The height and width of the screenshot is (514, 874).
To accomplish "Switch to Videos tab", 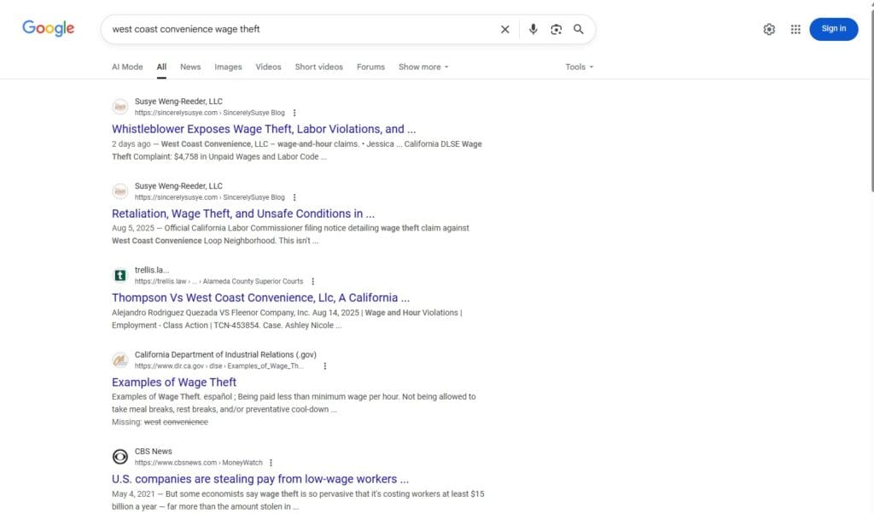I will tap(268, 67).
